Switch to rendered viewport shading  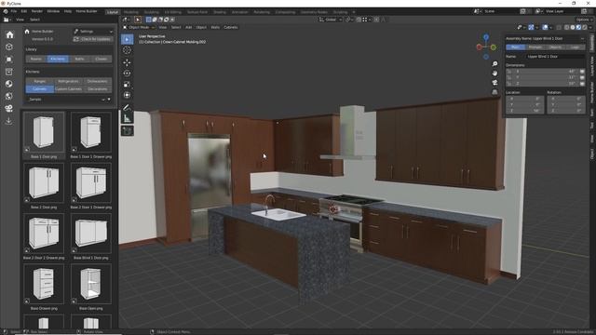[584, 27]
